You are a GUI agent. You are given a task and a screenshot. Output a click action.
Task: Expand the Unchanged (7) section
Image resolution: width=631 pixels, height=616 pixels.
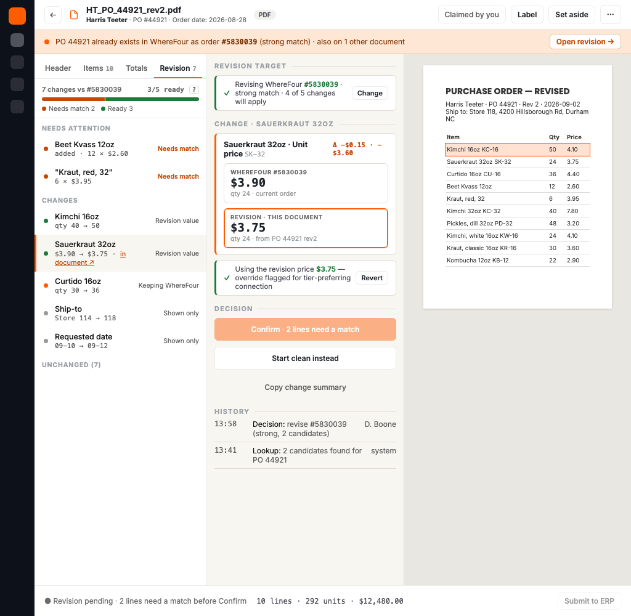coord(71,365)
